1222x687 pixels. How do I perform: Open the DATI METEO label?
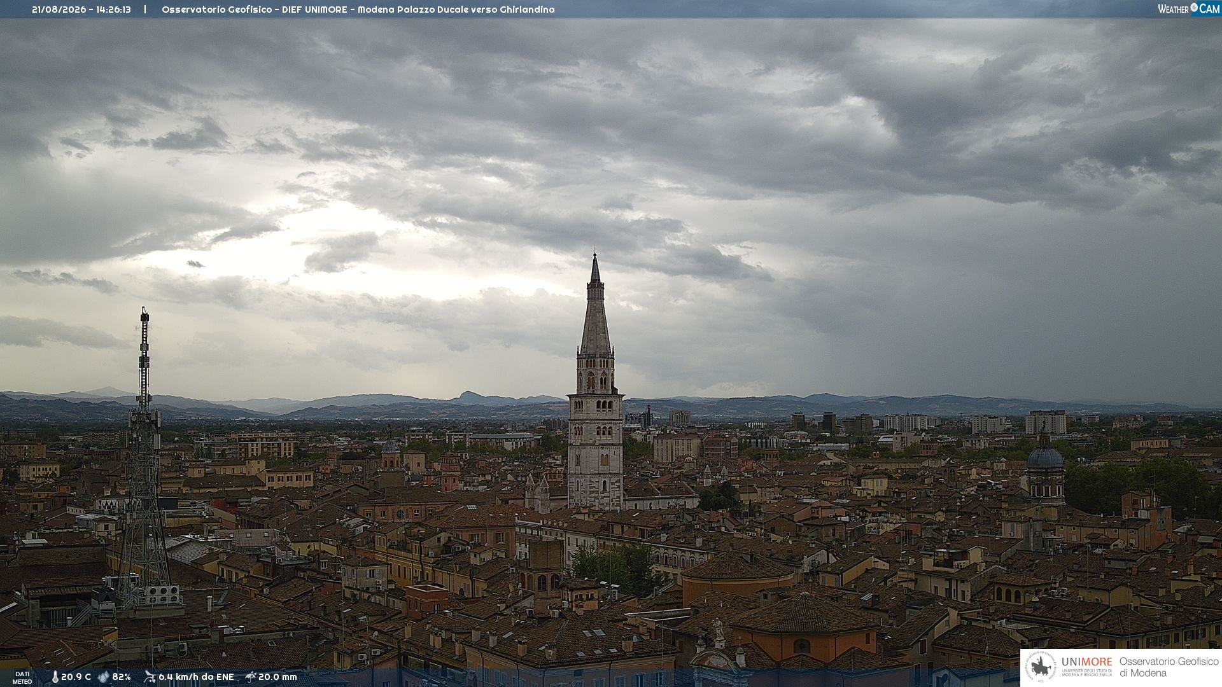(22, 677)
